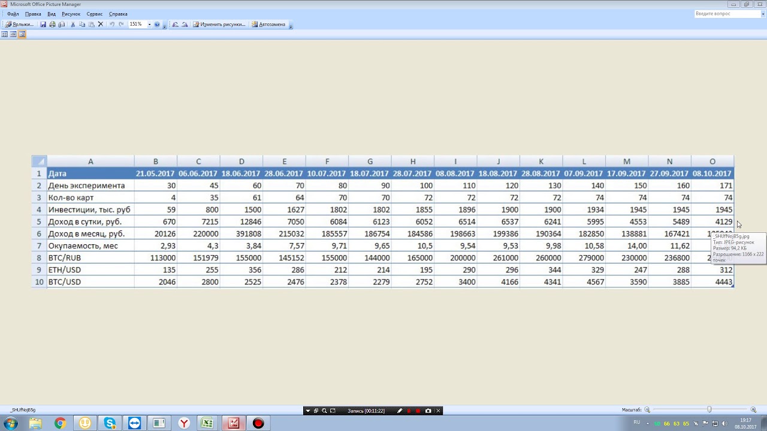
Task: Open TeamViewer from the taskbar
Action: pyautogui.click(x=134, y=423)
